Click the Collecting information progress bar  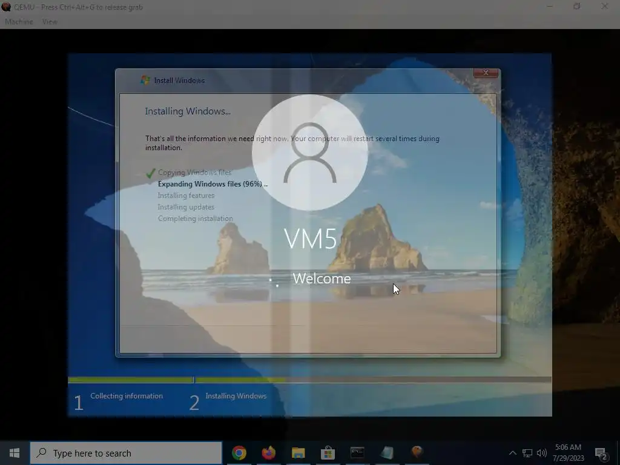[x=130, y=380]
